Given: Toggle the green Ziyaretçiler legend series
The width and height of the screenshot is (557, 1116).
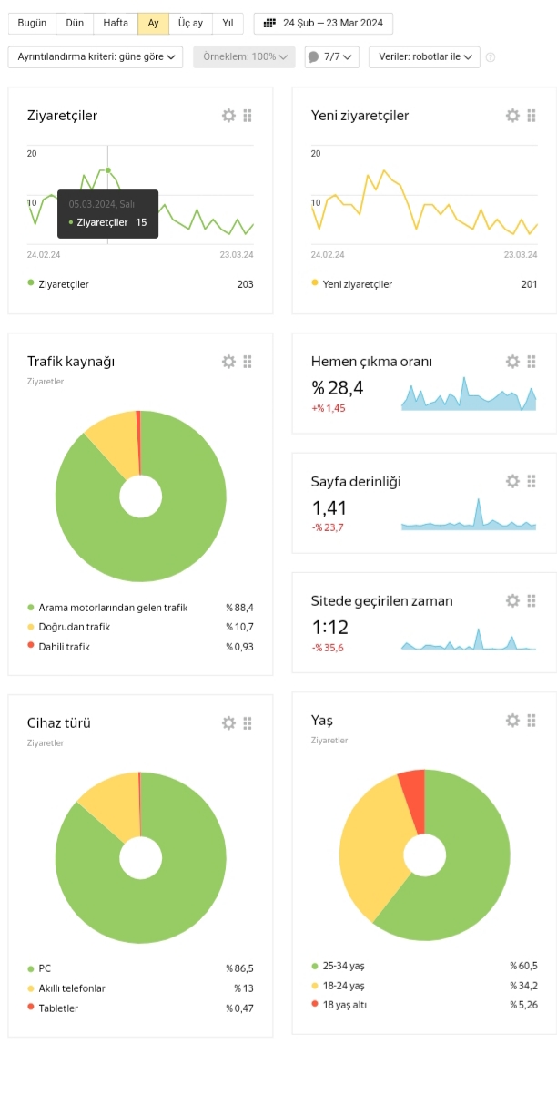Looking at the screenshot, I should click(58, 284).
